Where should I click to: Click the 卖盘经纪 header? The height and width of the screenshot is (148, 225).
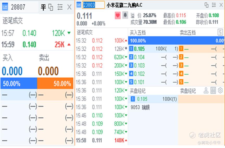click(x=188, y=91)
